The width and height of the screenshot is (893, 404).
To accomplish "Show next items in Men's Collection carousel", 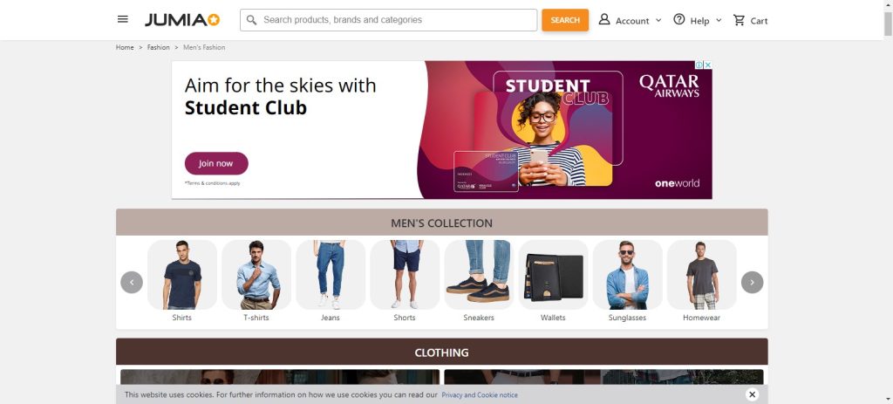I will click(752, 282).
